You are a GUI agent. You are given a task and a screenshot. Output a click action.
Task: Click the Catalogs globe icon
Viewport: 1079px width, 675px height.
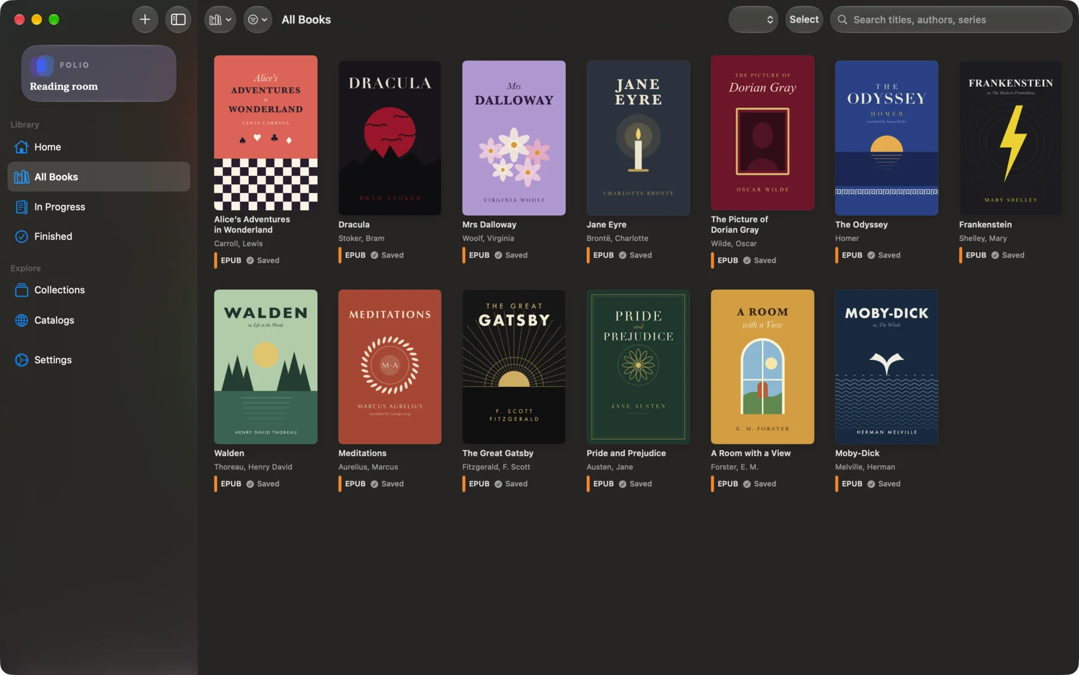(22, 320)
